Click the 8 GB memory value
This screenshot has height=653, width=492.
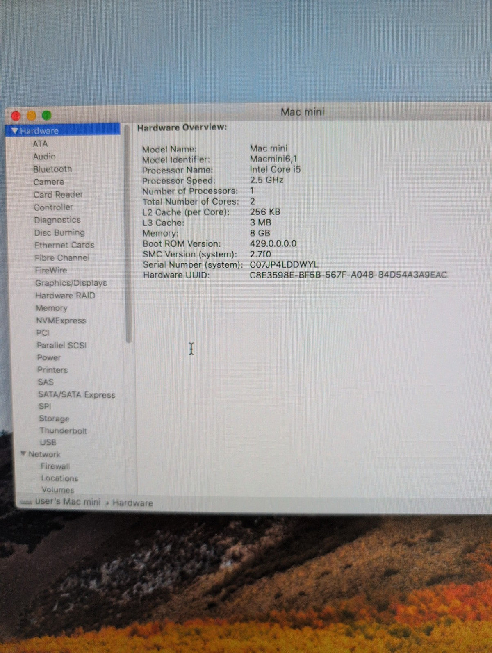pos(260,233)
